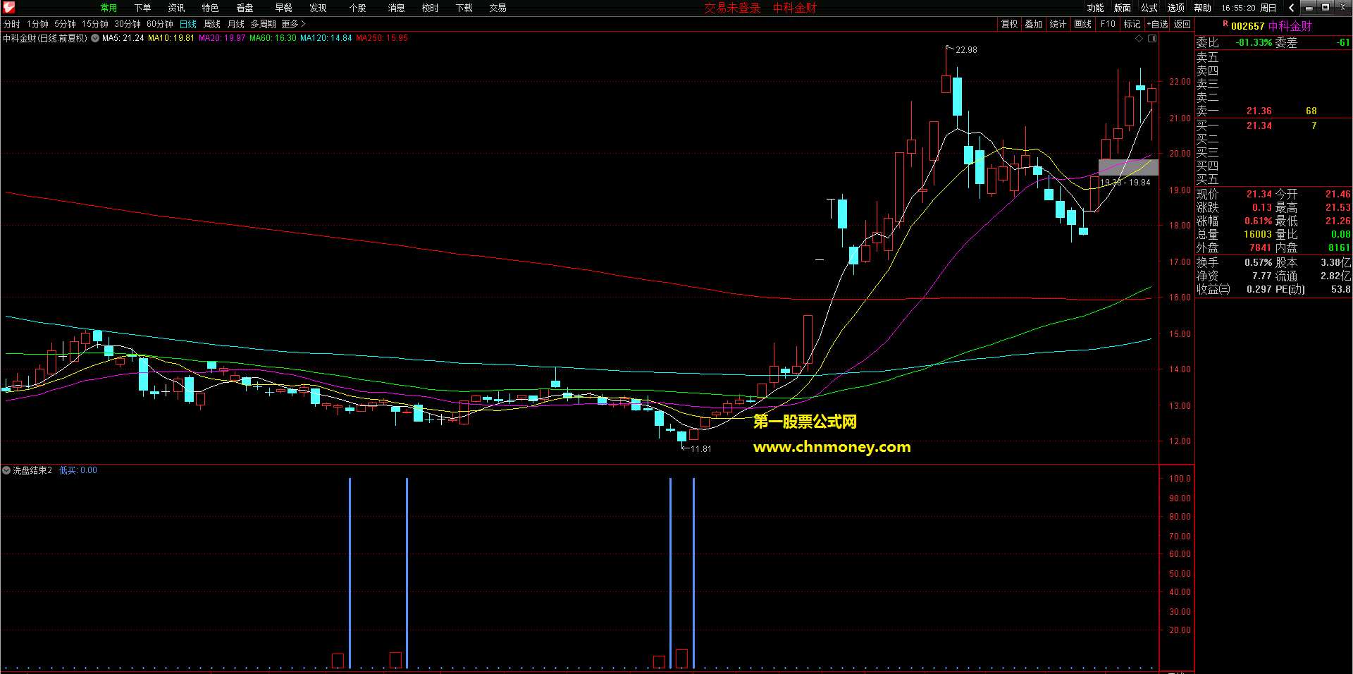
Task: Switch to 15分钟 chart period
Action: [94, 24]
